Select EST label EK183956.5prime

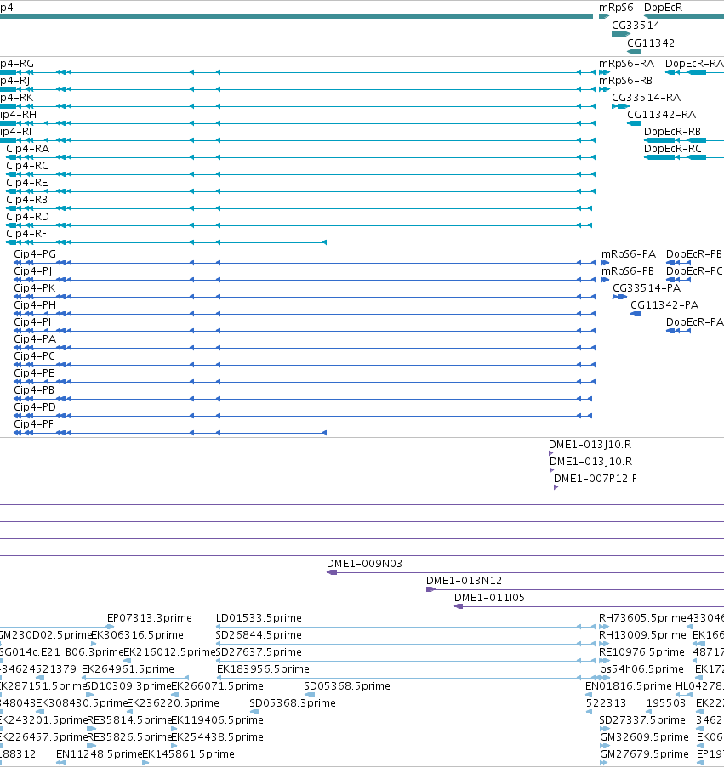(263, 669)
